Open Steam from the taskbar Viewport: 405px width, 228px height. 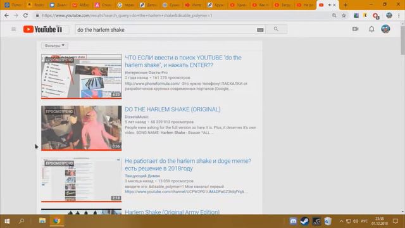click(x=304, y=221)
